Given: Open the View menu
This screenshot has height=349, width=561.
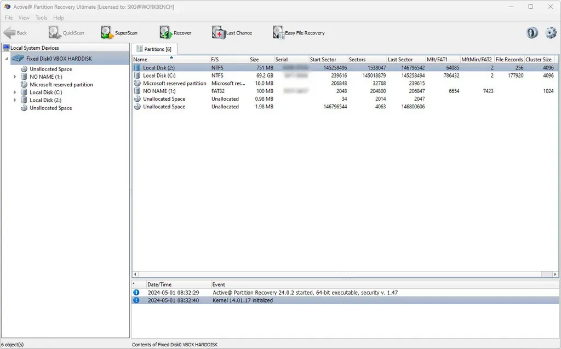Looking at the screenshot, I should click(24, 18).
